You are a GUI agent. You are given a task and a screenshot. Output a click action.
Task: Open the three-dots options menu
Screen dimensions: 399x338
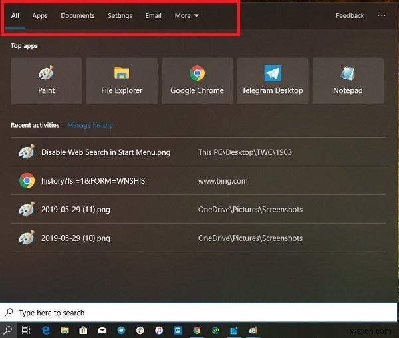382,15
